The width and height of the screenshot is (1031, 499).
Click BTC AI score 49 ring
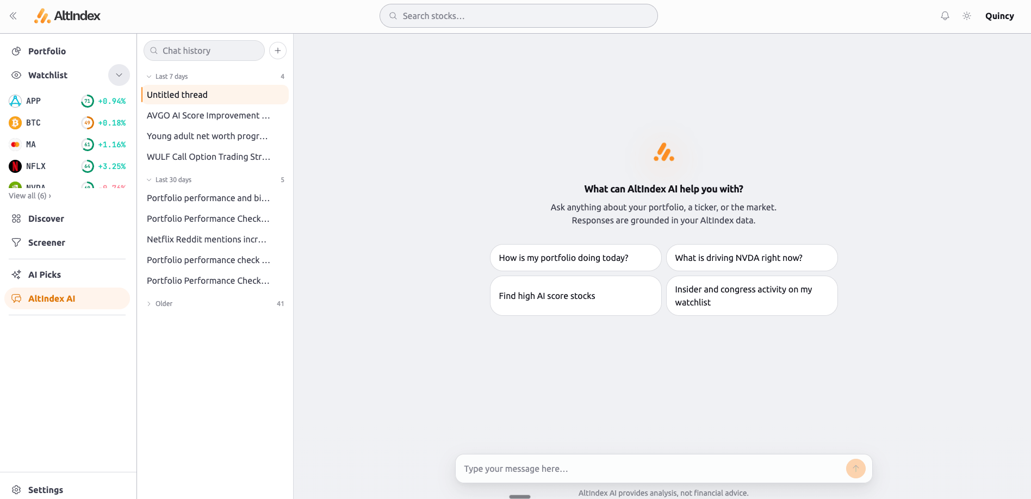point(88,123)
